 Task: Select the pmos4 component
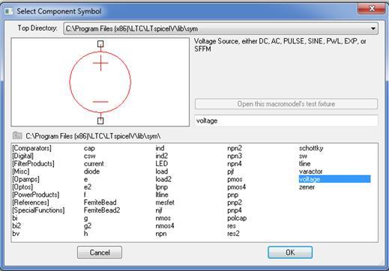[237, 187]
